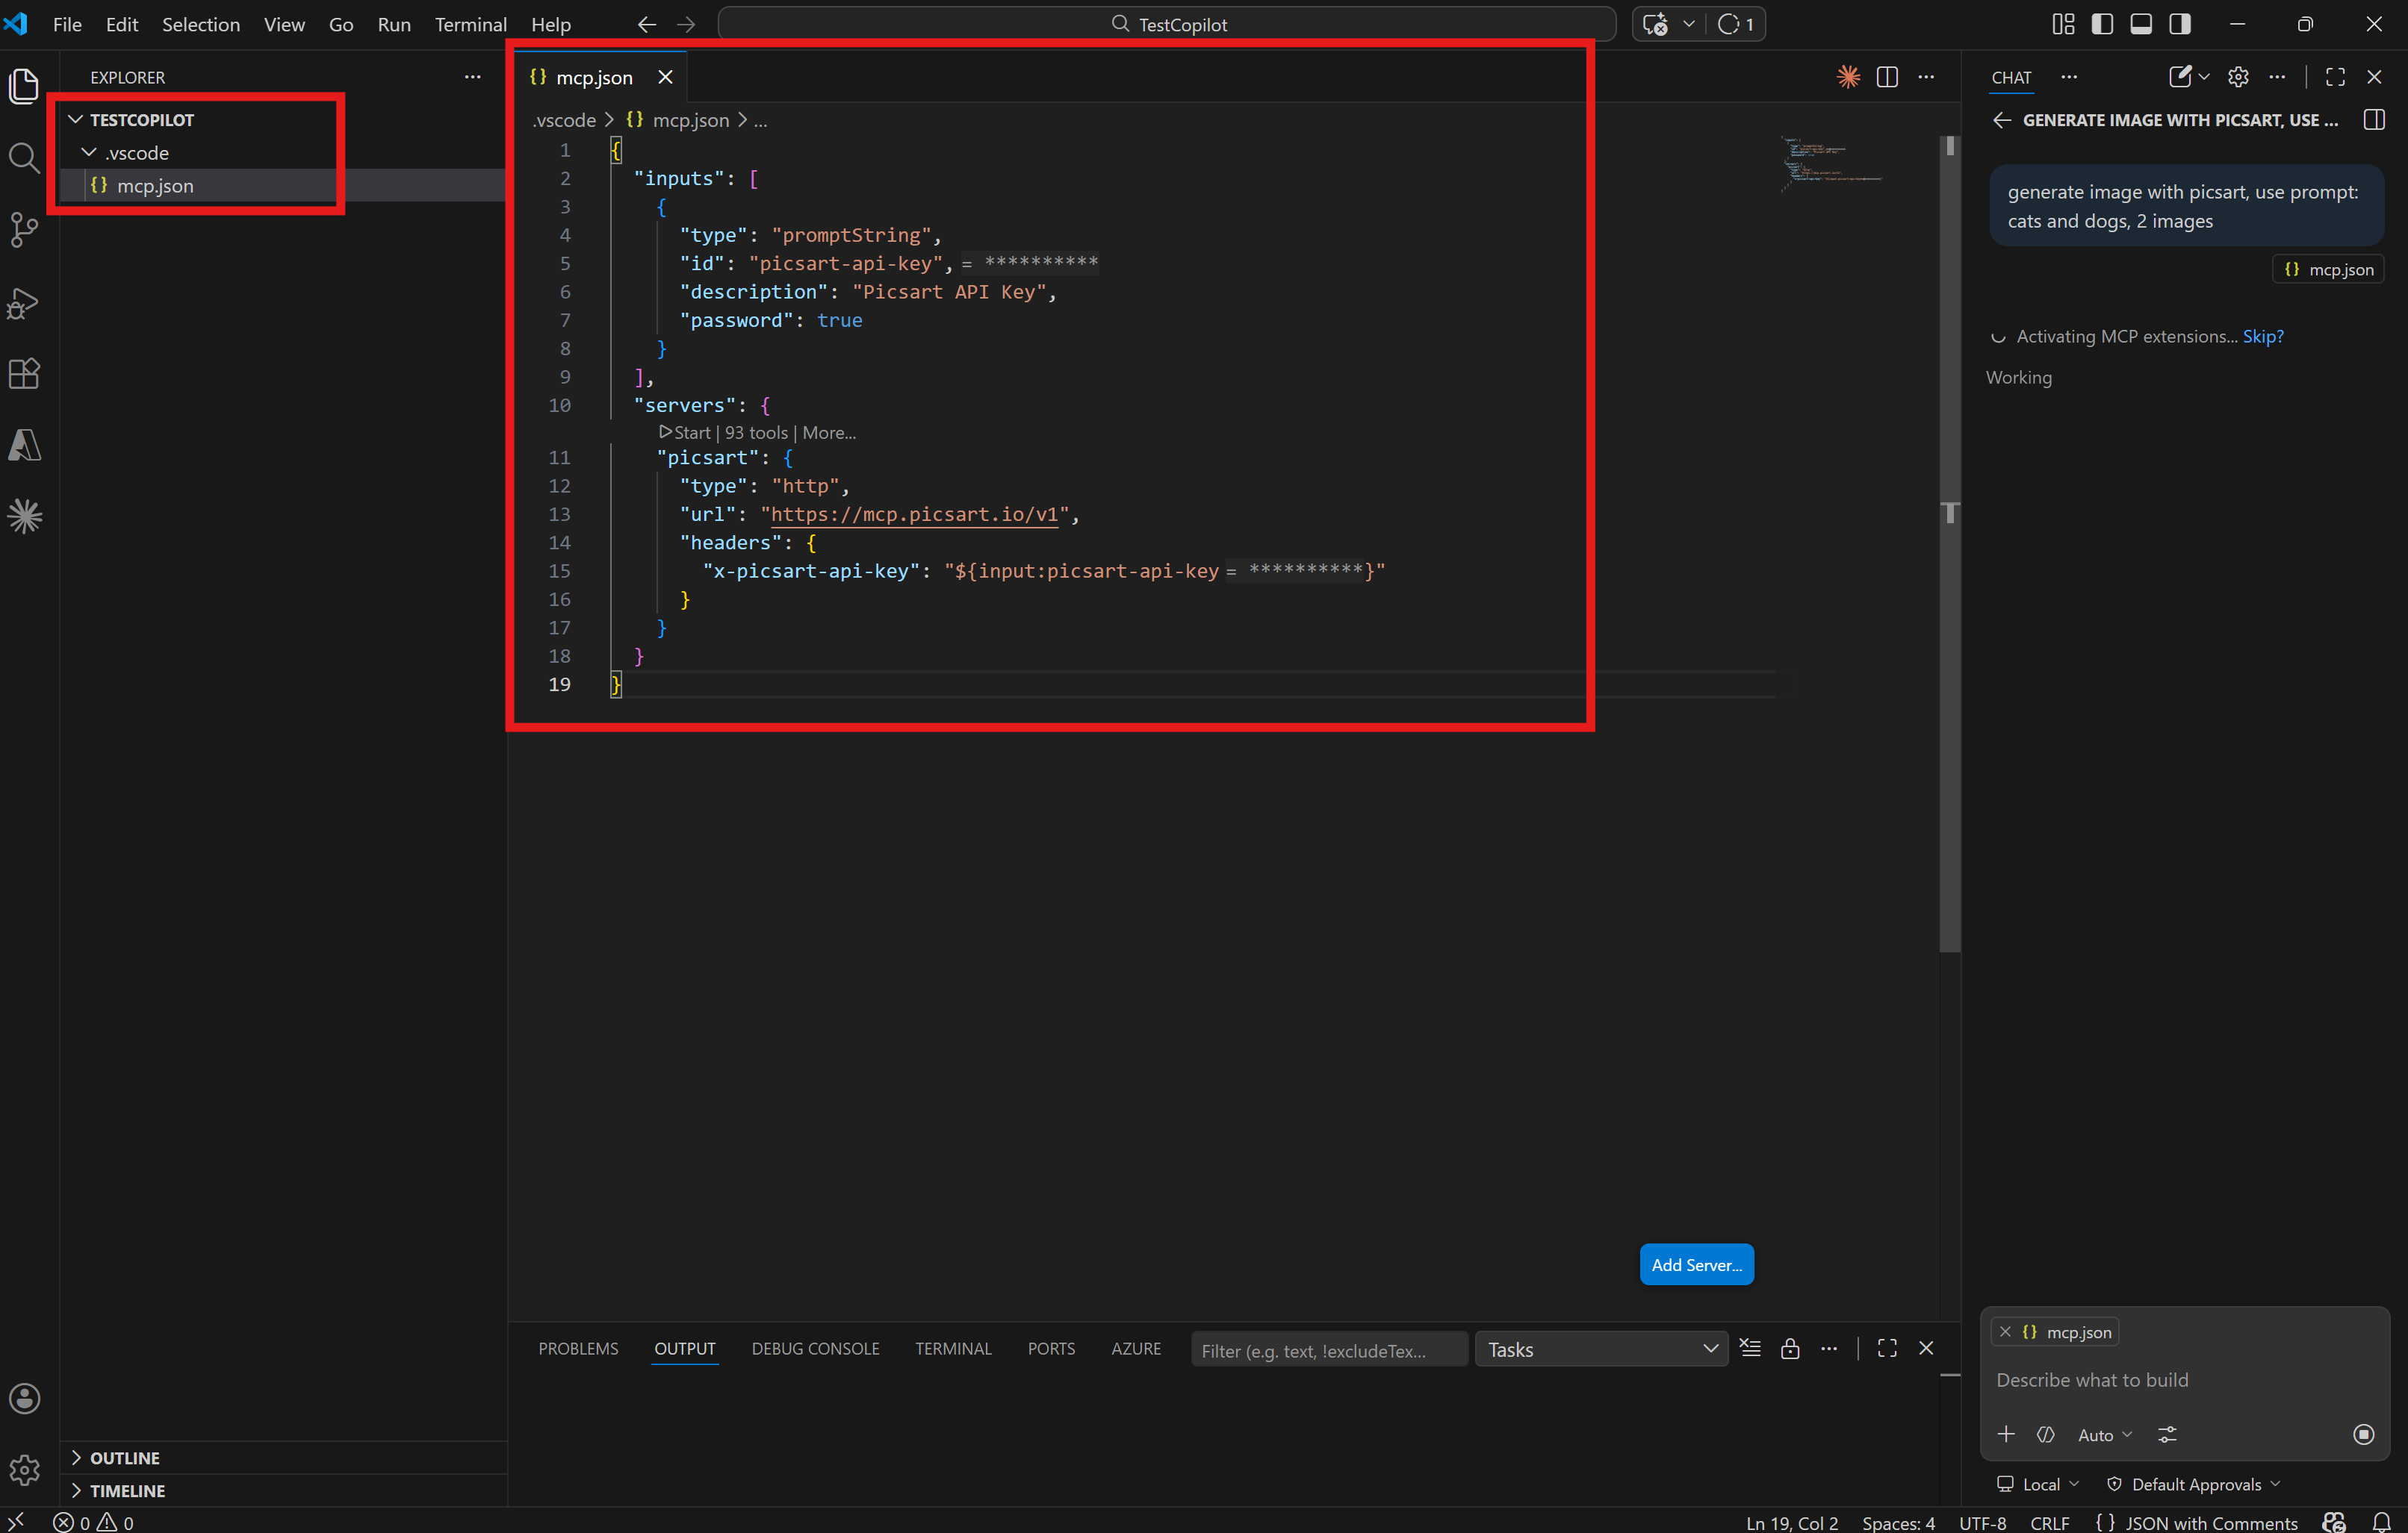
Task: Switch to the DEBUG CONSOLE tab
Action: 815,1349
